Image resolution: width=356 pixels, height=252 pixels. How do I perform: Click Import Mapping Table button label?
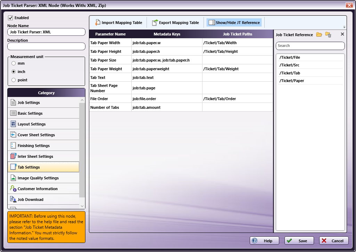[x=122, y=23]
